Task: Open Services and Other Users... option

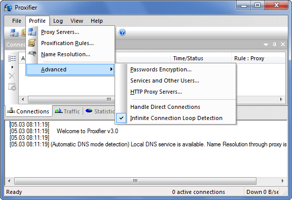Action: click(x=175, y=81)
